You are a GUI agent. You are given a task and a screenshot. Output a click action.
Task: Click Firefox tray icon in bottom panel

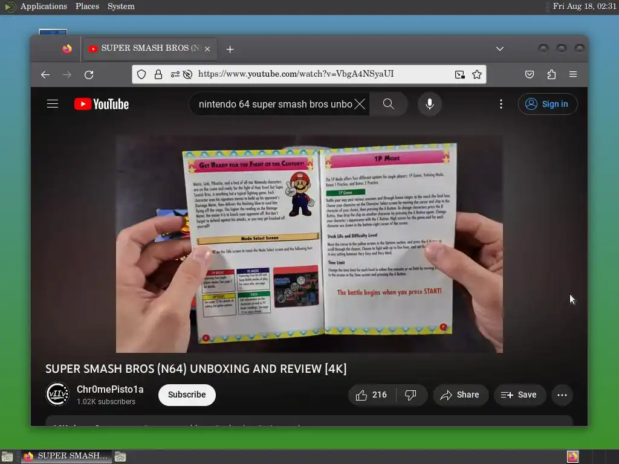pyautogui.click(x=572, y=457)
